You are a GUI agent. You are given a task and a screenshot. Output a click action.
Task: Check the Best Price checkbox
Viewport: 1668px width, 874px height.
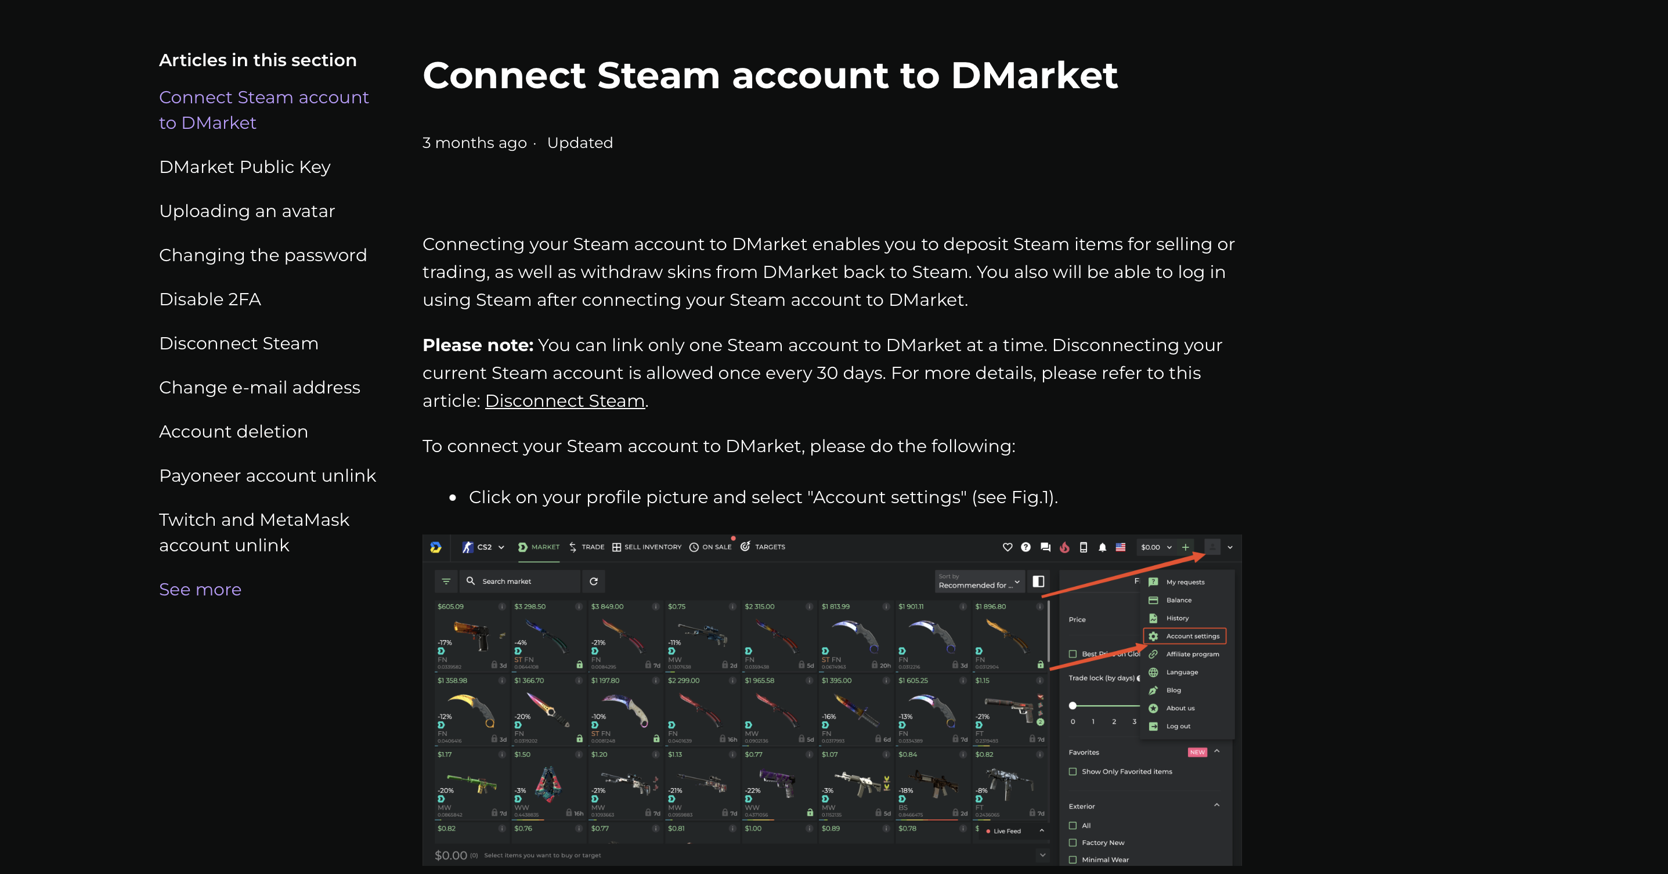(1073, 654)
